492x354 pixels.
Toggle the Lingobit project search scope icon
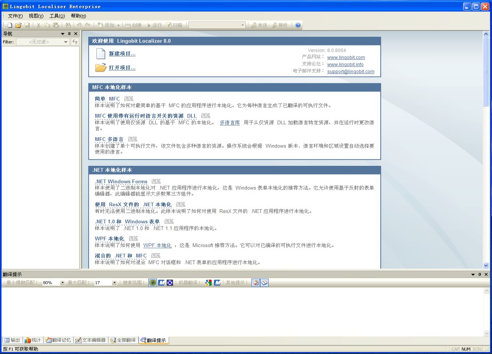[x=153, y=282]
